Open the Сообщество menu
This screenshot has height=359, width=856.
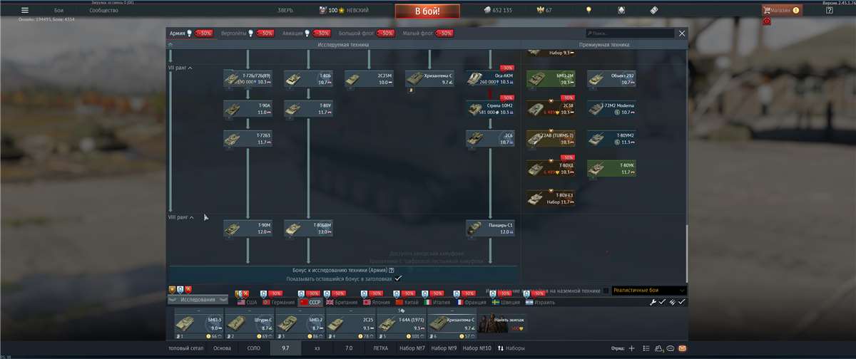[103, 10]
